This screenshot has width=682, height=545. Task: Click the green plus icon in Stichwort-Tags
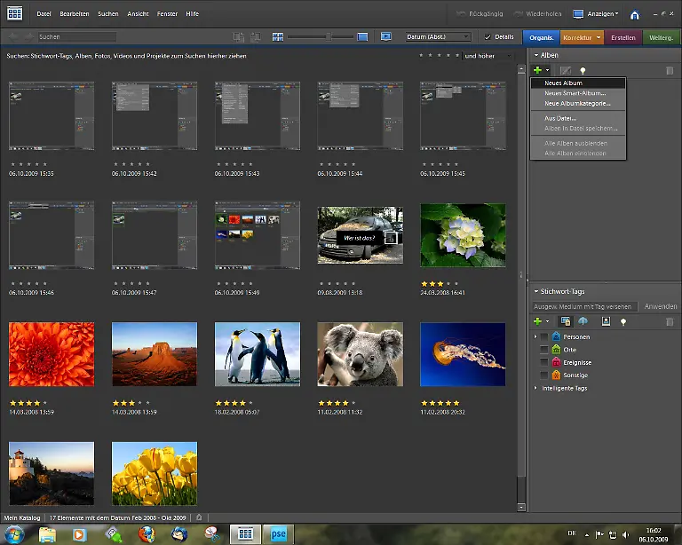(x=537, y=321)
